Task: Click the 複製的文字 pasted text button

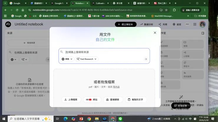Action: point(136,100)
